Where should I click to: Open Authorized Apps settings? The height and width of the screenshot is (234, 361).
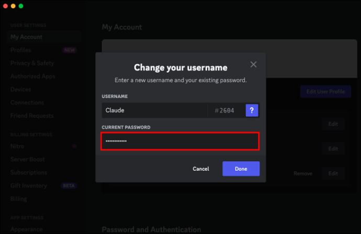point(32,76)
